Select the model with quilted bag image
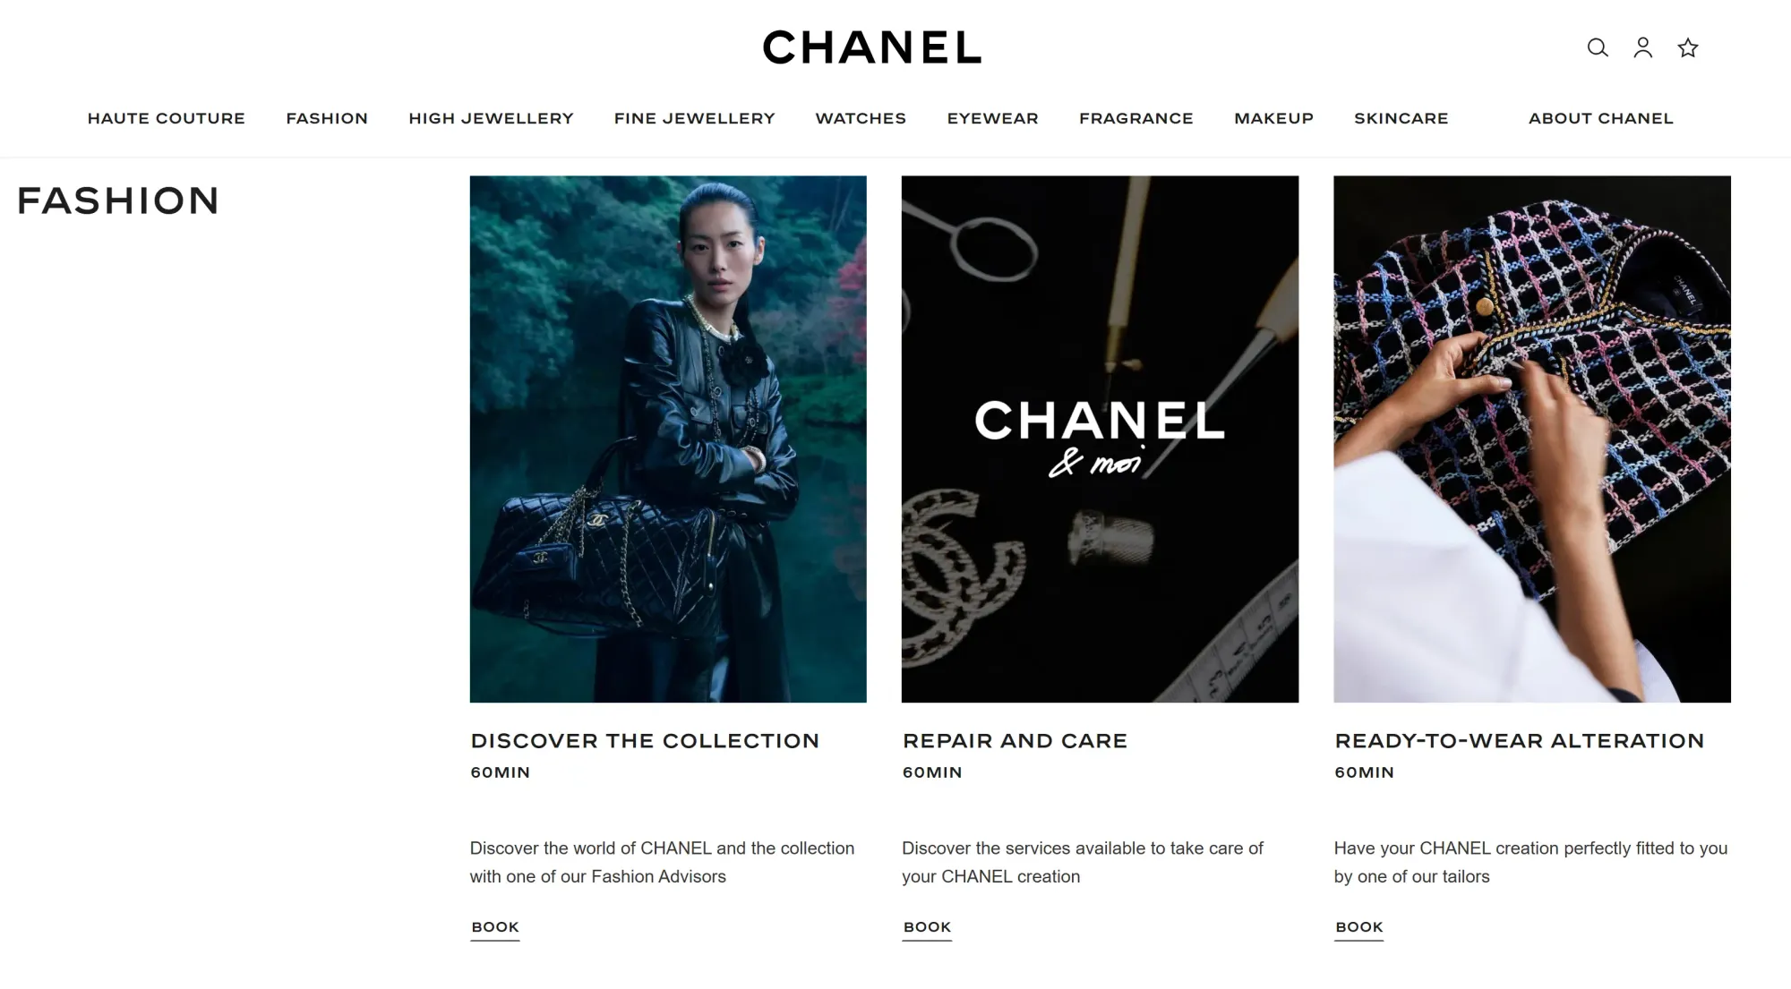This screenshot has height=989, width=1791. 668,439
